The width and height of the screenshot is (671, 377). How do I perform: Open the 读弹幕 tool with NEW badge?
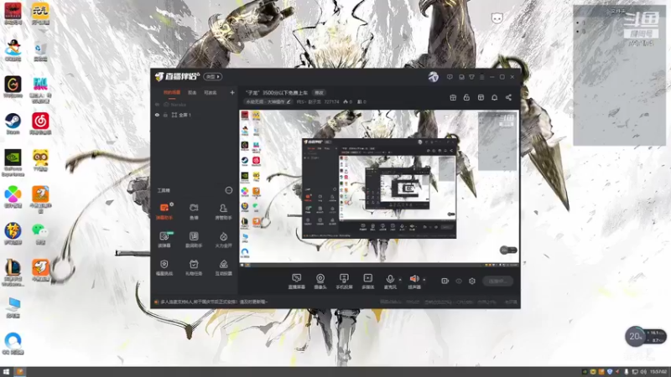pyautogui.click(x=164, y=240)
